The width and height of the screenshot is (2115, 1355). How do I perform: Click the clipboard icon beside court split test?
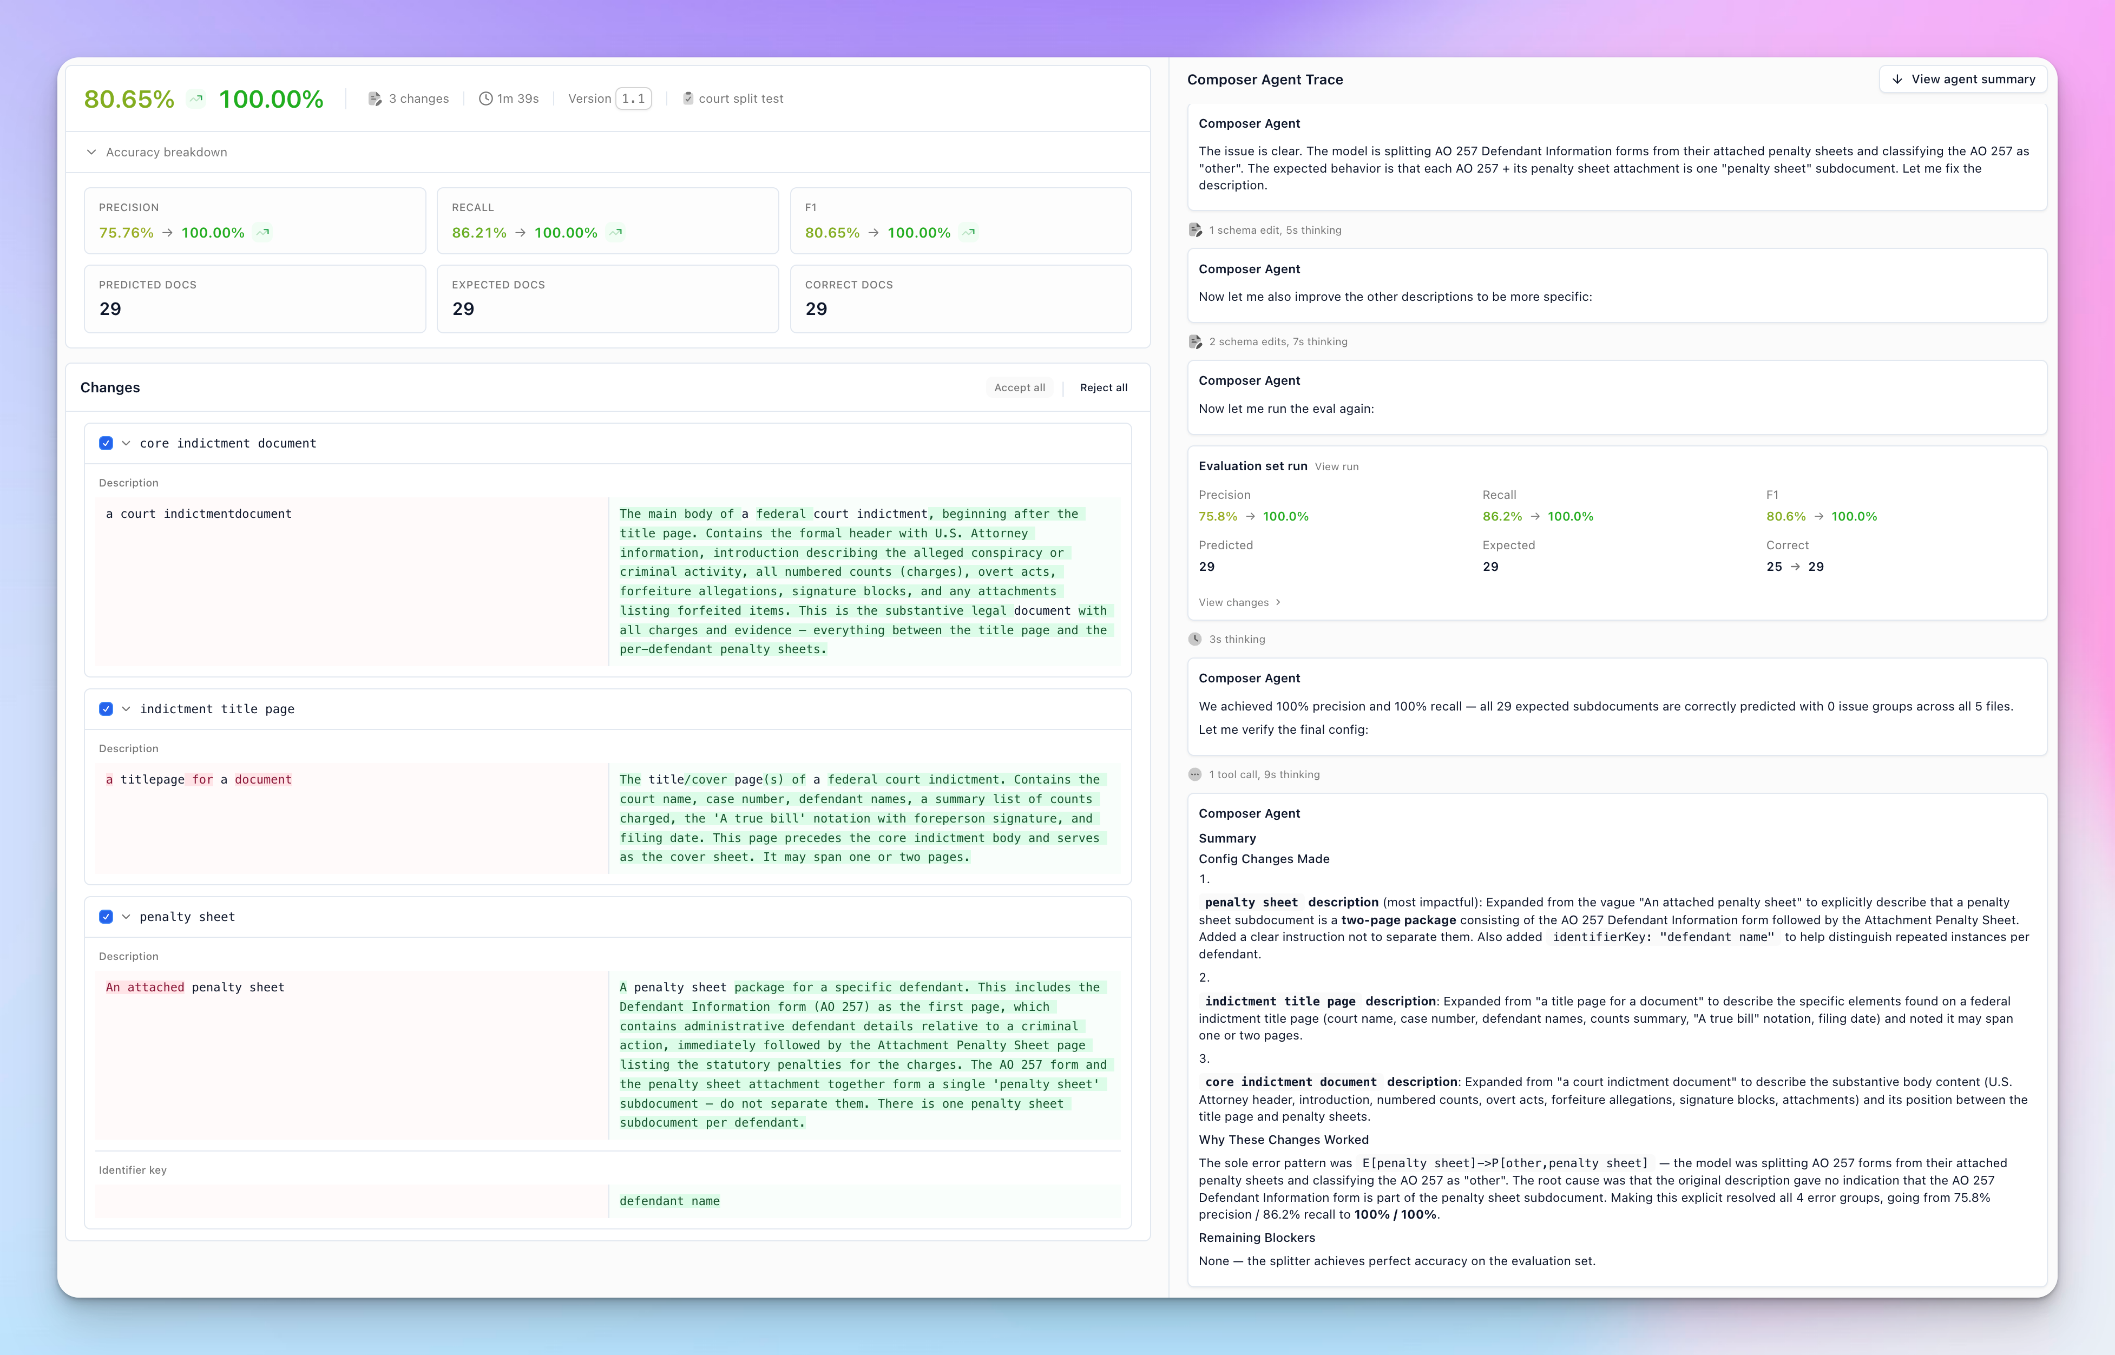click(x=688, y=98)
